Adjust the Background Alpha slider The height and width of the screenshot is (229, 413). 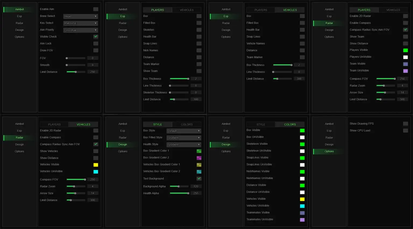(179, 186)
